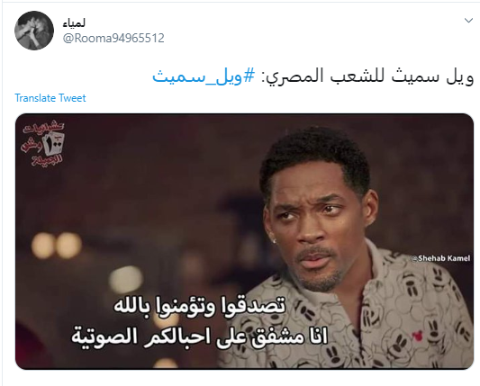Click the man's sparkling earring
Screen dimensions: 480x386
point(274,241)
